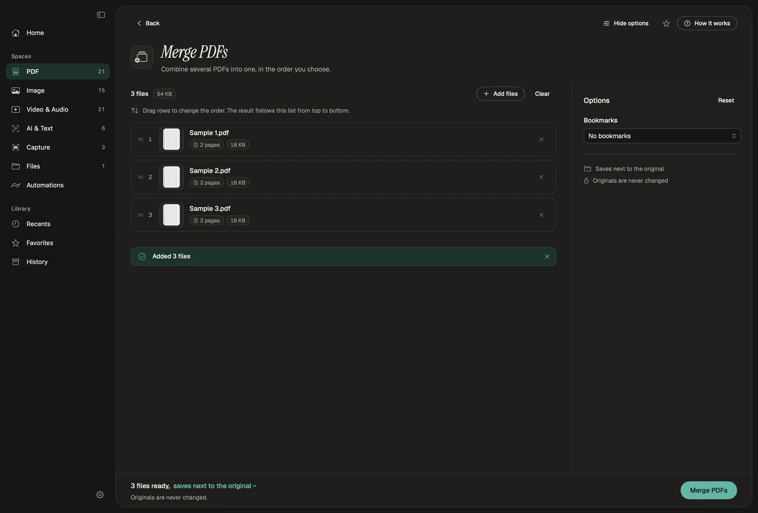The width and height of the screenshot is (758, 513).
Task: Click 2 pages badge of Sample 3.pdf
Action: click(207, 221)
